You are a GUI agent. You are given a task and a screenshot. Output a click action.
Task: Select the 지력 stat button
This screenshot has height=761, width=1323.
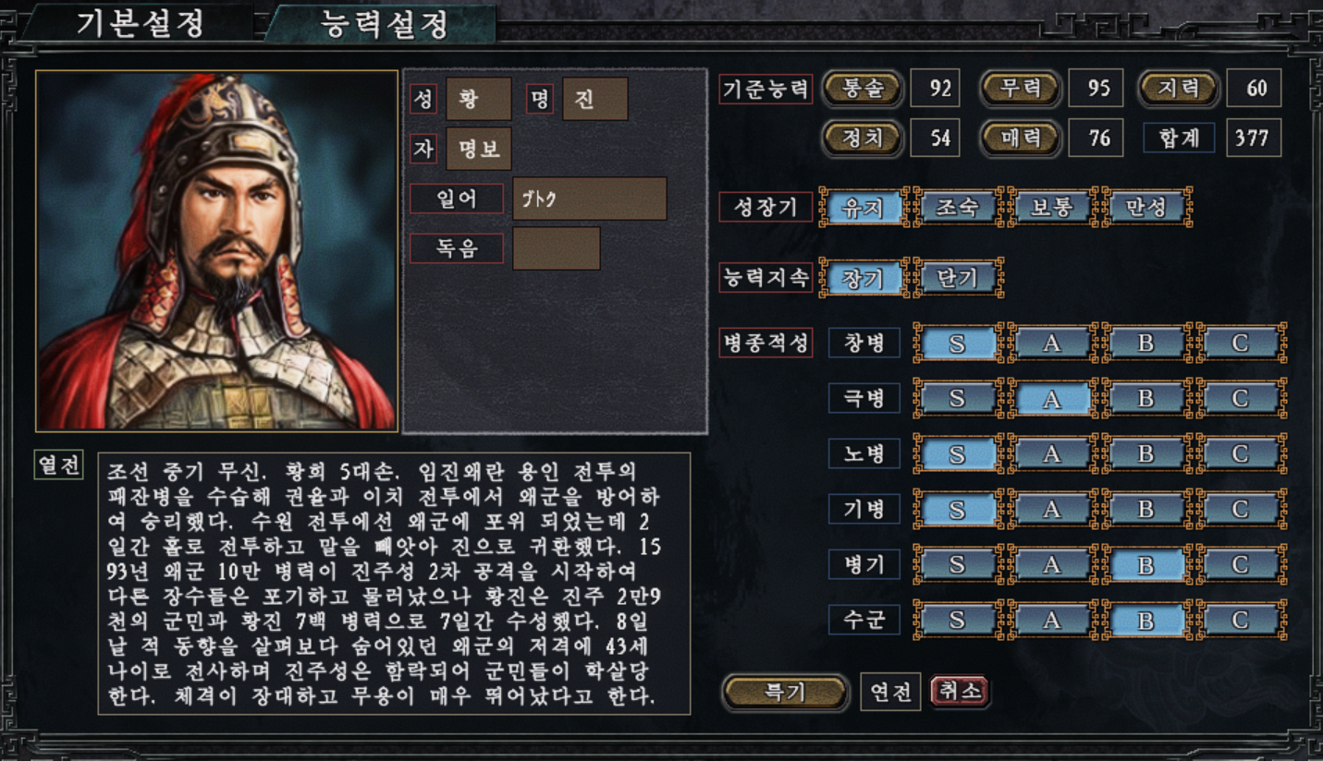pos(1178,89)
